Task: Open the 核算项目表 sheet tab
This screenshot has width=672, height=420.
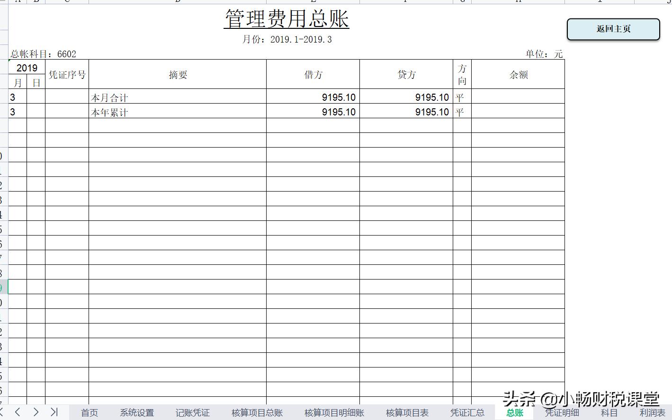Action: [407, 412]
